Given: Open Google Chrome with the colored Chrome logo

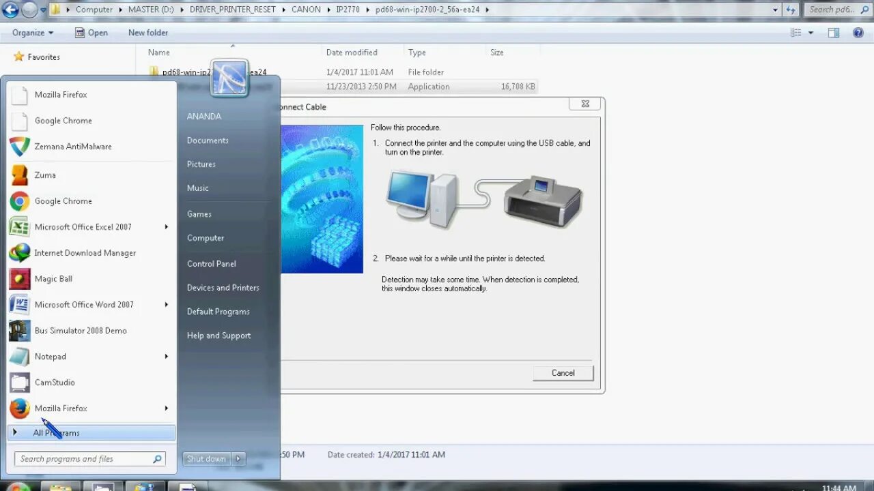Looking at the screenshot, I should [91, 201].
